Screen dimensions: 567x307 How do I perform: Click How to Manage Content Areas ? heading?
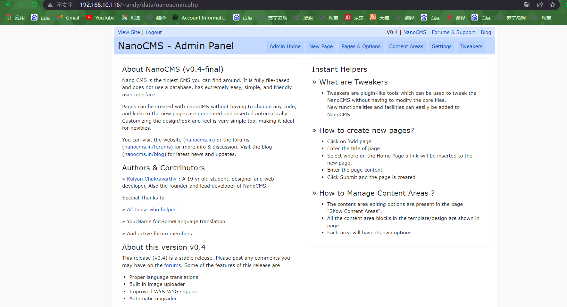pyautogui.click(x=377, y=193)
